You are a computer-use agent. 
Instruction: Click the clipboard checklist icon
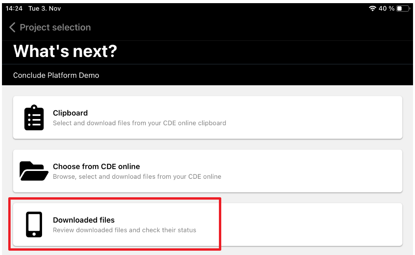tap(34, 117)
